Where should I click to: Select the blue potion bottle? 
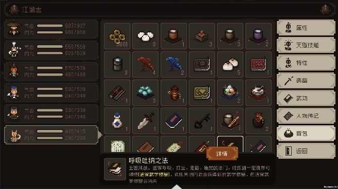coord(117,121)
